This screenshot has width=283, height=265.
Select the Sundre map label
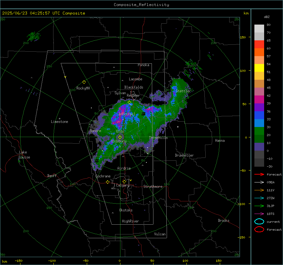tap(95, 130)
